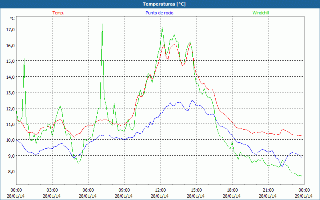This screenshot has height=200, width=320.
Task: Click the 18:00 time axis label
Action: (232, 190)
